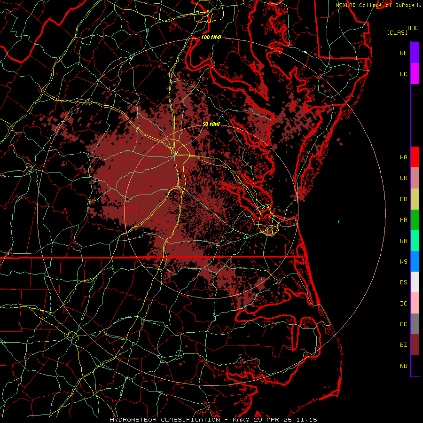Click the BD legend label
423x423 pixels.
403,199
